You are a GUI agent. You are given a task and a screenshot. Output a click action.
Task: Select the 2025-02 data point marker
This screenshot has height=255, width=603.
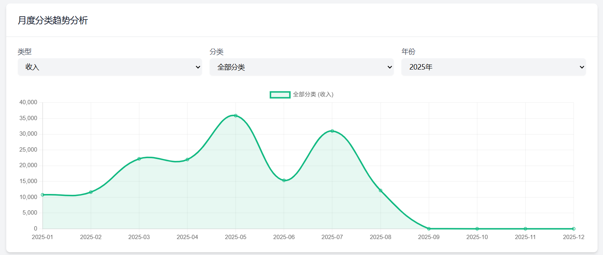click(91, 192)
